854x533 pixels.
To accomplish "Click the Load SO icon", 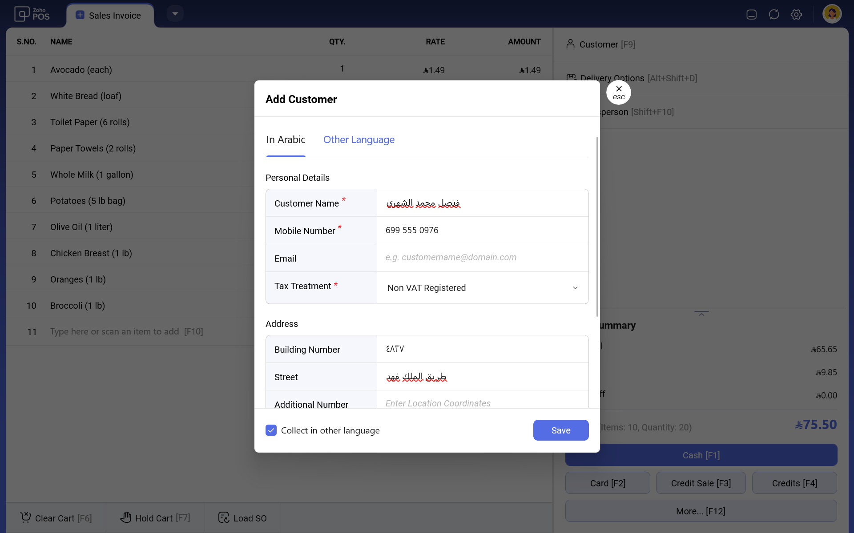I will 224,517.
